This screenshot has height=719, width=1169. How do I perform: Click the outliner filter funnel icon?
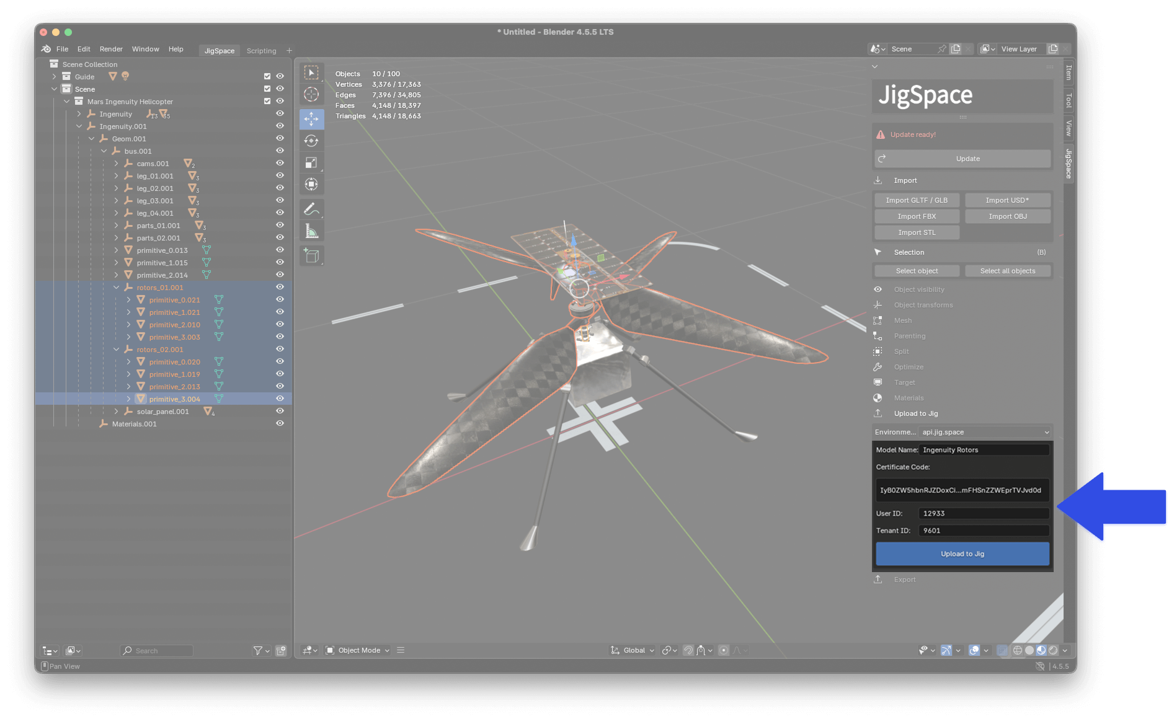[257, 650]
